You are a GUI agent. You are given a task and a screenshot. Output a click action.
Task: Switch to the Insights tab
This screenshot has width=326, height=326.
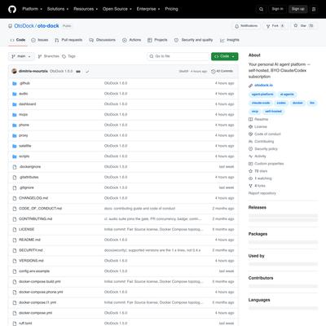(230, 40)
